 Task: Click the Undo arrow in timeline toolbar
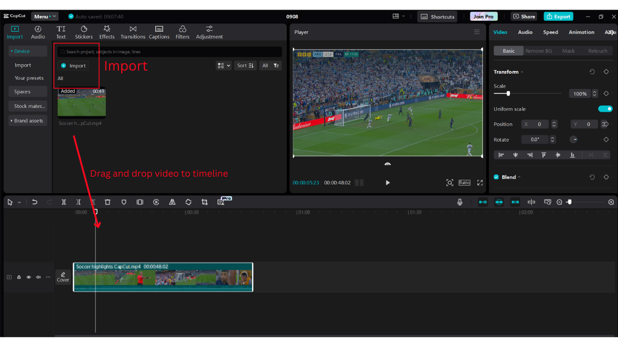(x=34, y=202)
